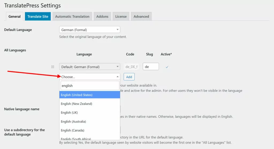Open the Default: German (Formal) language dropdown
274x149 pixels.
pyautogui.click(x=90, y=67)
